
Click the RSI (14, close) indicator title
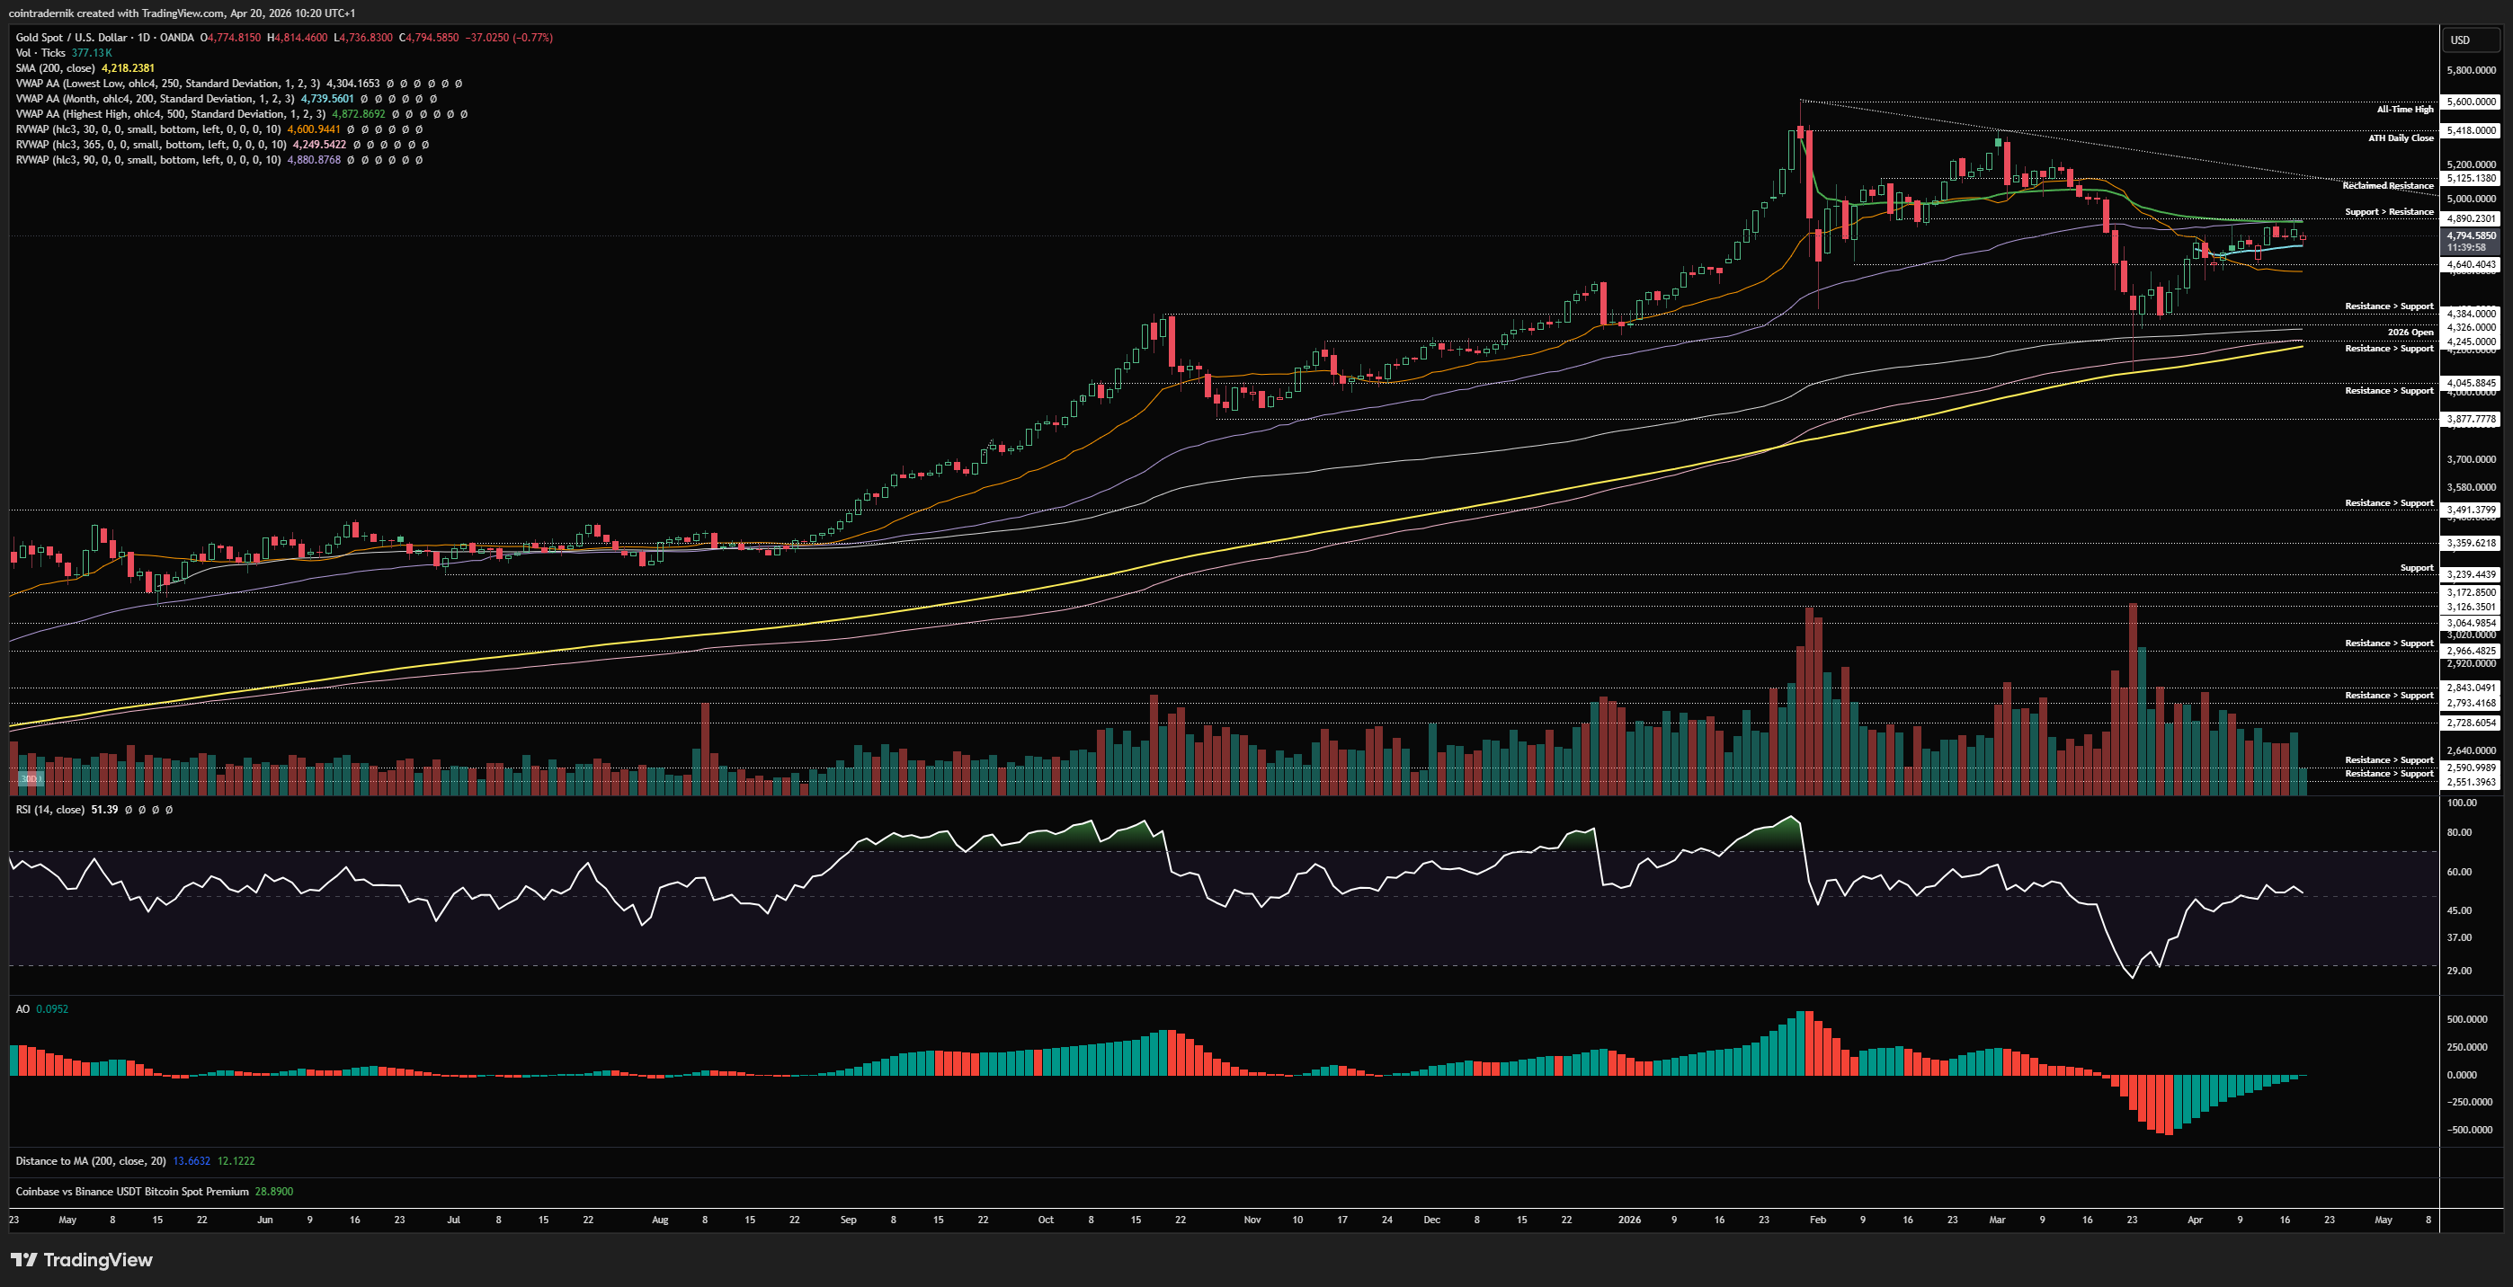click(x=49, y=811)
